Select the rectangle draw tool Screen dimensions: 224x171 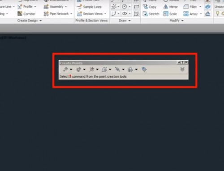136,7
